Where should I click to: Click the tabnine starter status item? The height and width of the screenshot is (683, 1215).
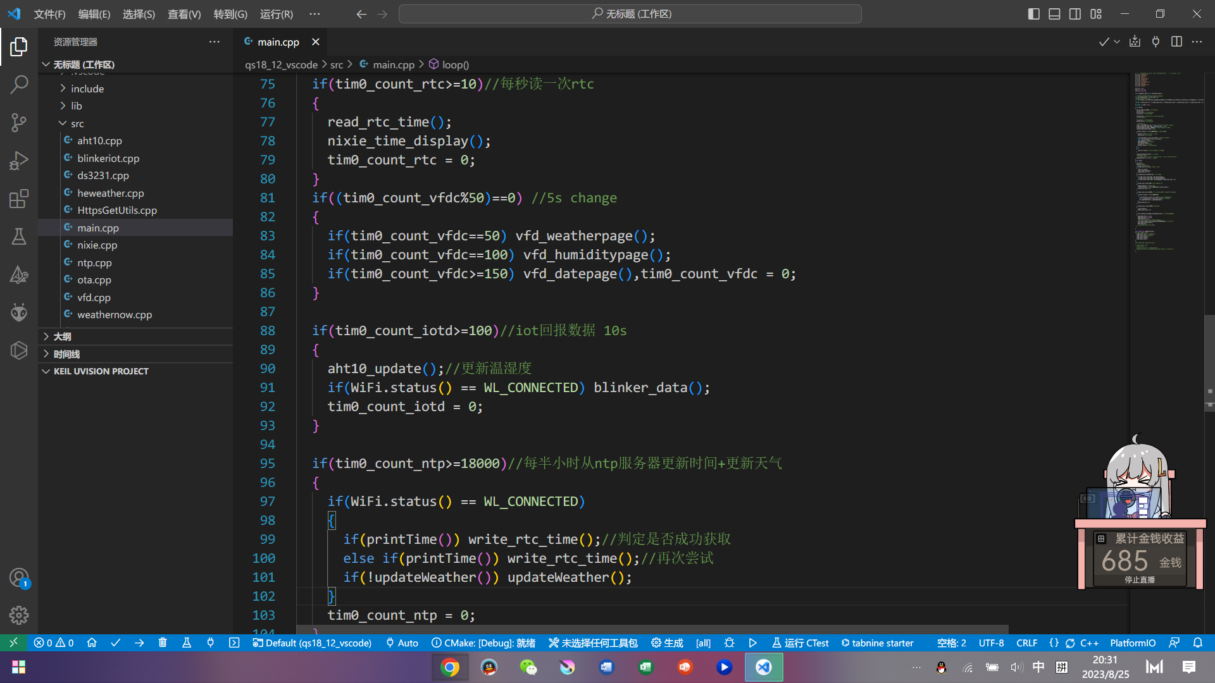[x=877, y=643]
